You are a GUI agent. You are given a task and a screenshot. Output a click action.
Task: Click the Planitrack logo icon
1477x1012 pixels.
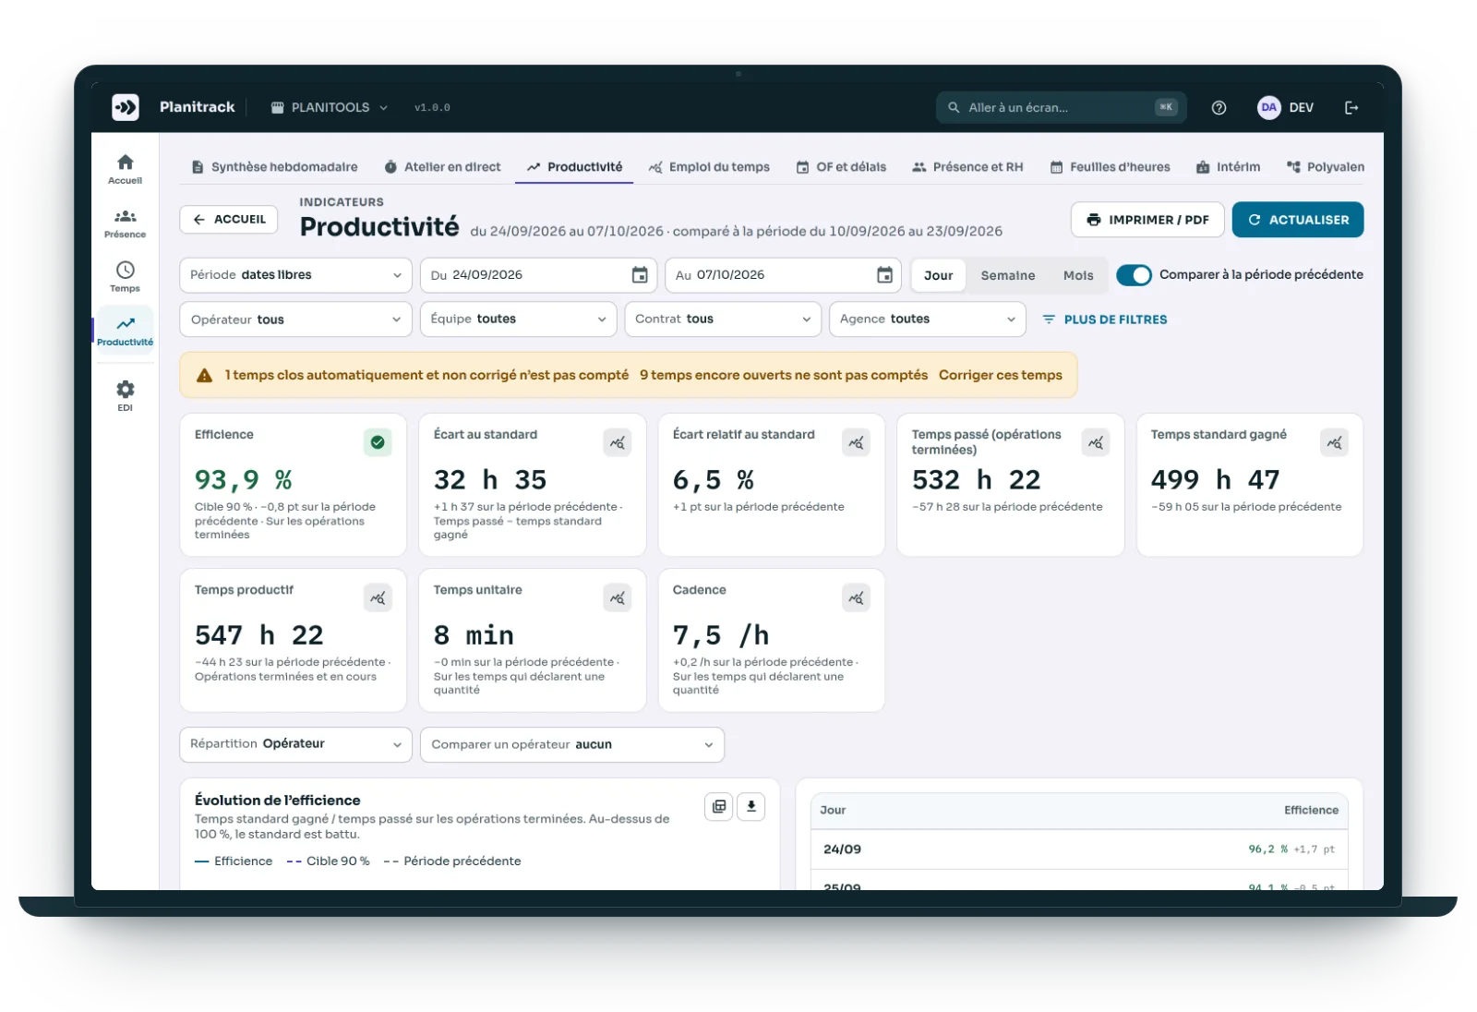point(126,107)
